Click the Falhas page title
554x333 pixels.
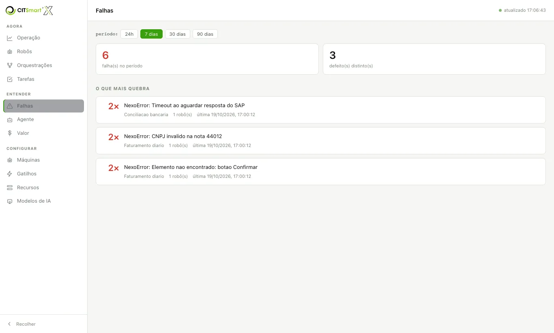105,11
